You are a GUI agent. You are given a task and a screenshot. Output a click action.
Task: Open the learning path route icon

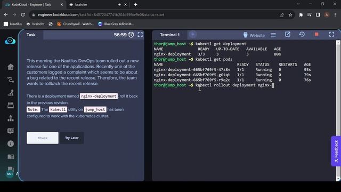[11, 79]
